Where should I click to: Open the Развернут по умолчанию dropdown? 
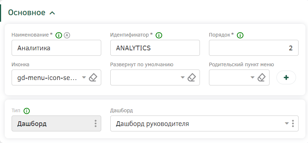(x=183, y=77)
